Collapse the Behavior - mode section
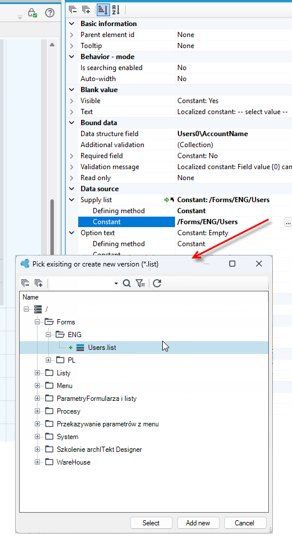Viewport: 292px width, 537px height. tap(71, 57)
